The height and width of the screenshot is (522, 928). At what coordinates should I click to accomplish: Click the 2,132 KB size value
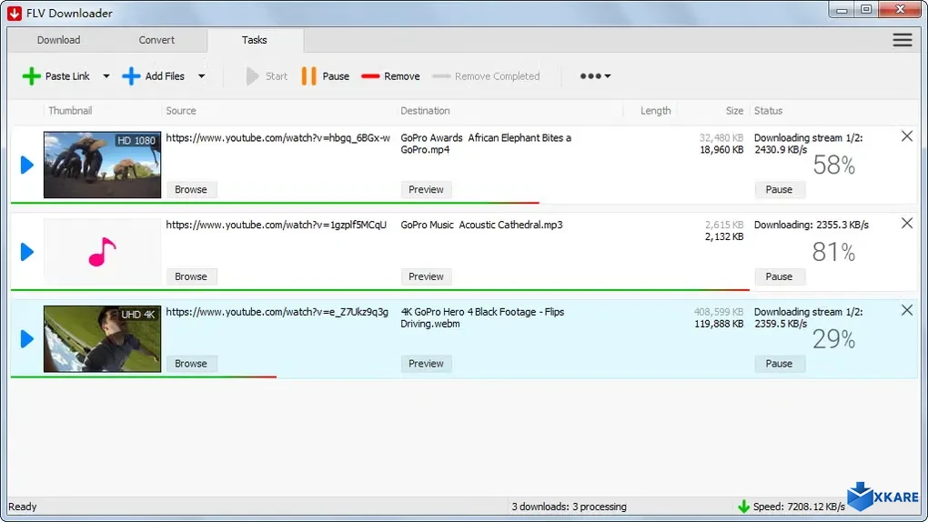[x=724, y=236]
